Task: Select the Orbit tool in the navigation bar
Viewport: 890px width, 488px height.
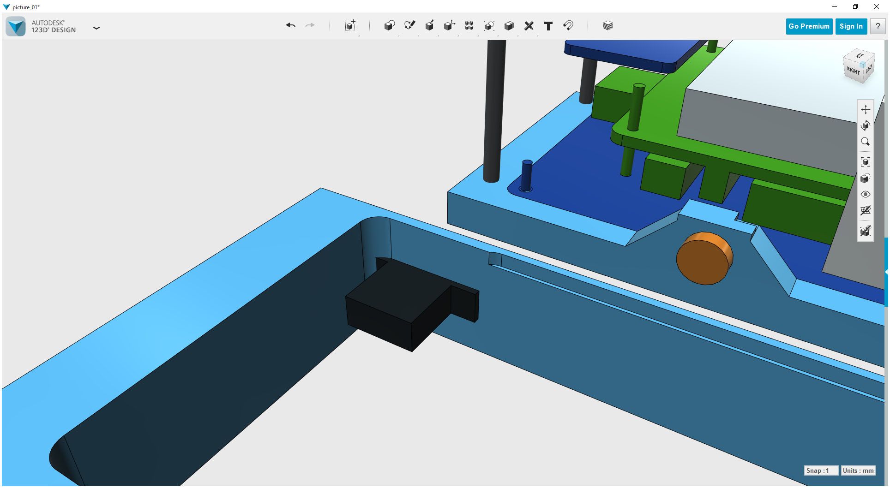Action: pyautogui.click(x=866, y=125)
